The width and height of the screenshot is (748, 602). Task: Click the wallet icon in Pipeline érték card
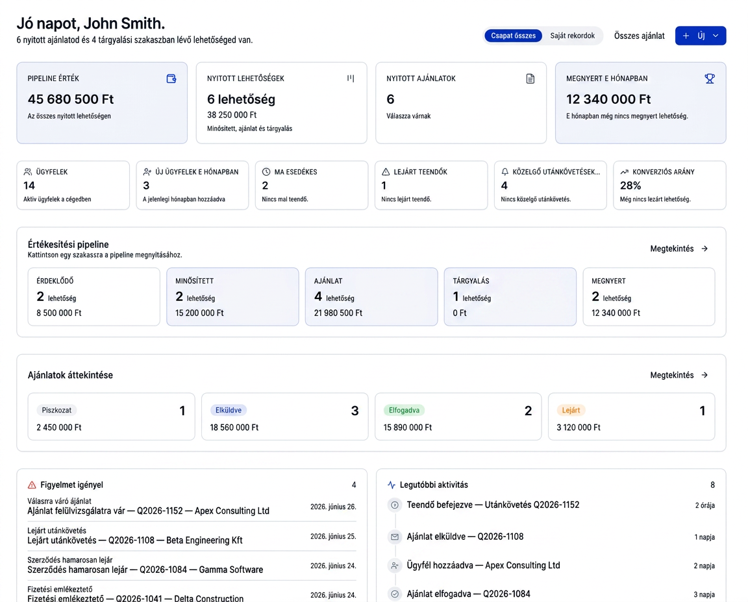171,78
